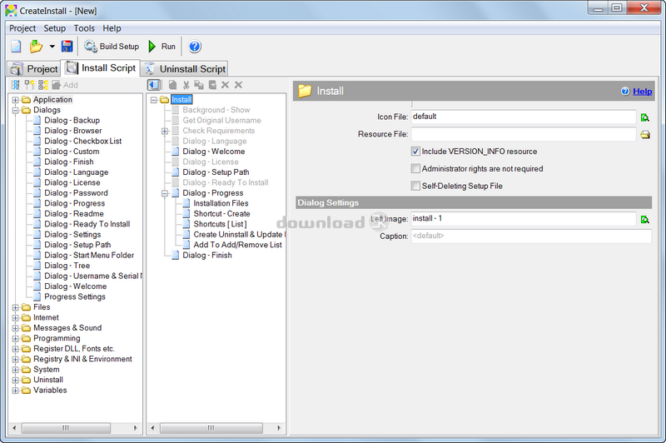Select Shortcut - Create script item
Image resolution: width=666 pixels, height=443 pixels.
coord(221,214)
